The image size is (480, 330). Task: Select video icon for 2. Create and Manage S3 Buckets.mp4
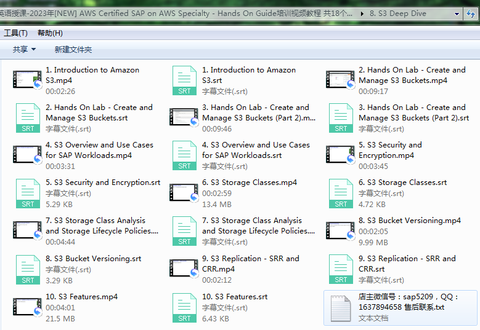(340, 79)
